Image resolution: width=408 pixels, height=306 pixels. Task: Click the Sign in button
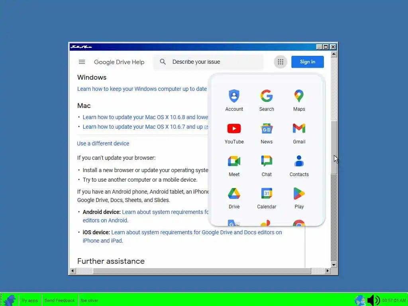(x=307, y=62)
